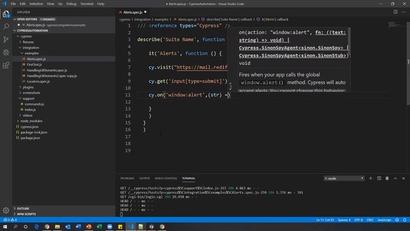The width and height of the screenshot is (410, 231).
Task: Close the terminal panel
Action: click(x=404, y=178)
